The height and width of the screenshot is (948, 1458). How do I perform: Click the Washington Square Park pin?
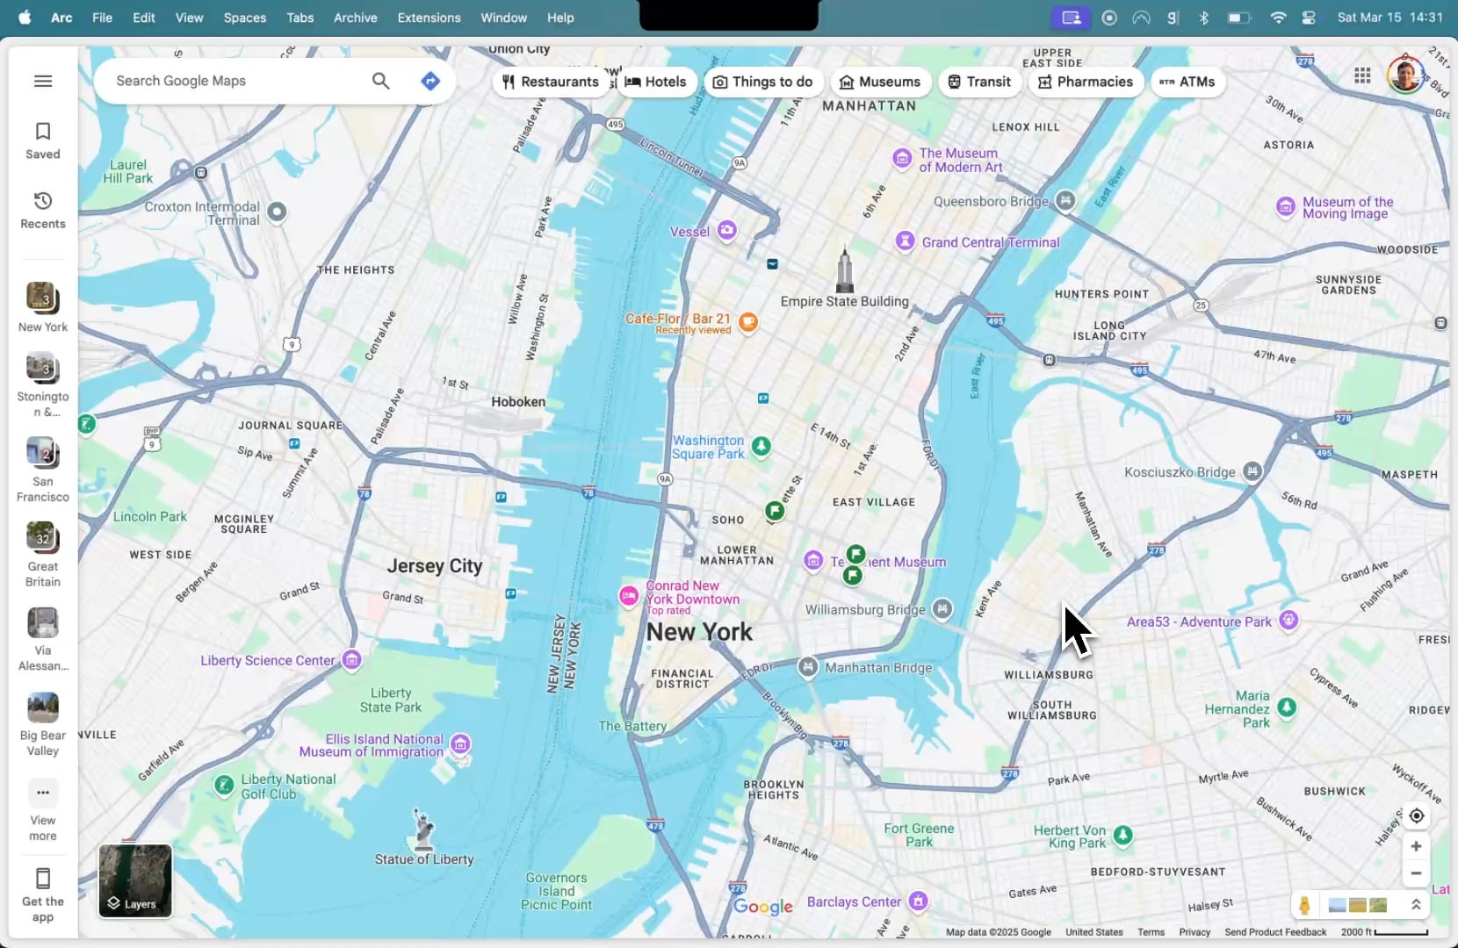[x=761, y=446]
